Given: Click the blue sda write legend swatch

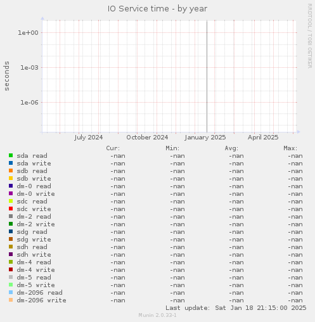Looking at the screenshot, I should 11,163.
